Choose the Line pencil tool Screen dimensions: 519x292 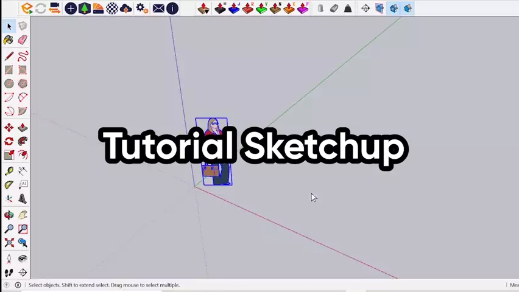(9, 57)
